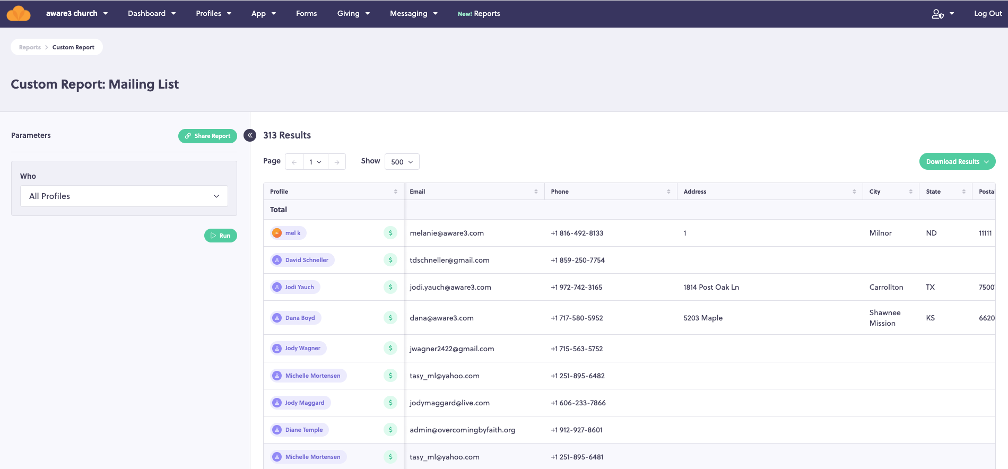
Task: Open the user account icon menu
Action: point(943,14)
